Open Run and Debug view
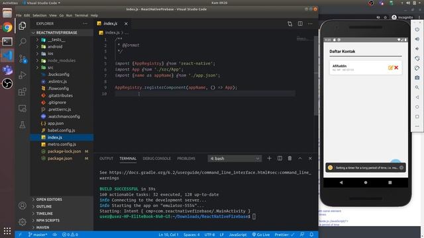Screen dimensions: 424x238 coord(23,75)
